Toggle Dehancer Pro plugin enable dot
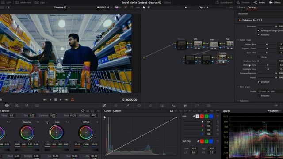 (240, 20)
